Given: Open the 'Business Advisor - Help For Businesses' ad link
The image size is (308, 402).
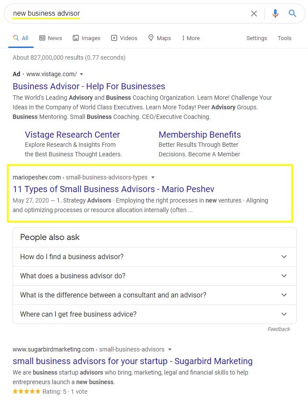Looking at the screenshot, I should pyautogui.click(x=89, y=86).
